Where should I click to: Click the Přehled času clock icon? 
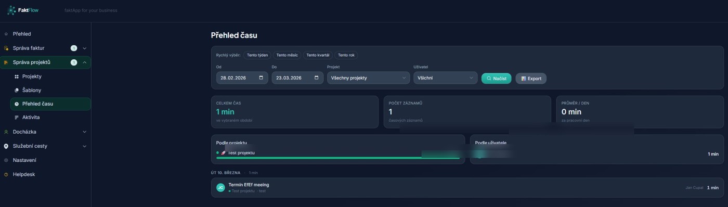17,104
